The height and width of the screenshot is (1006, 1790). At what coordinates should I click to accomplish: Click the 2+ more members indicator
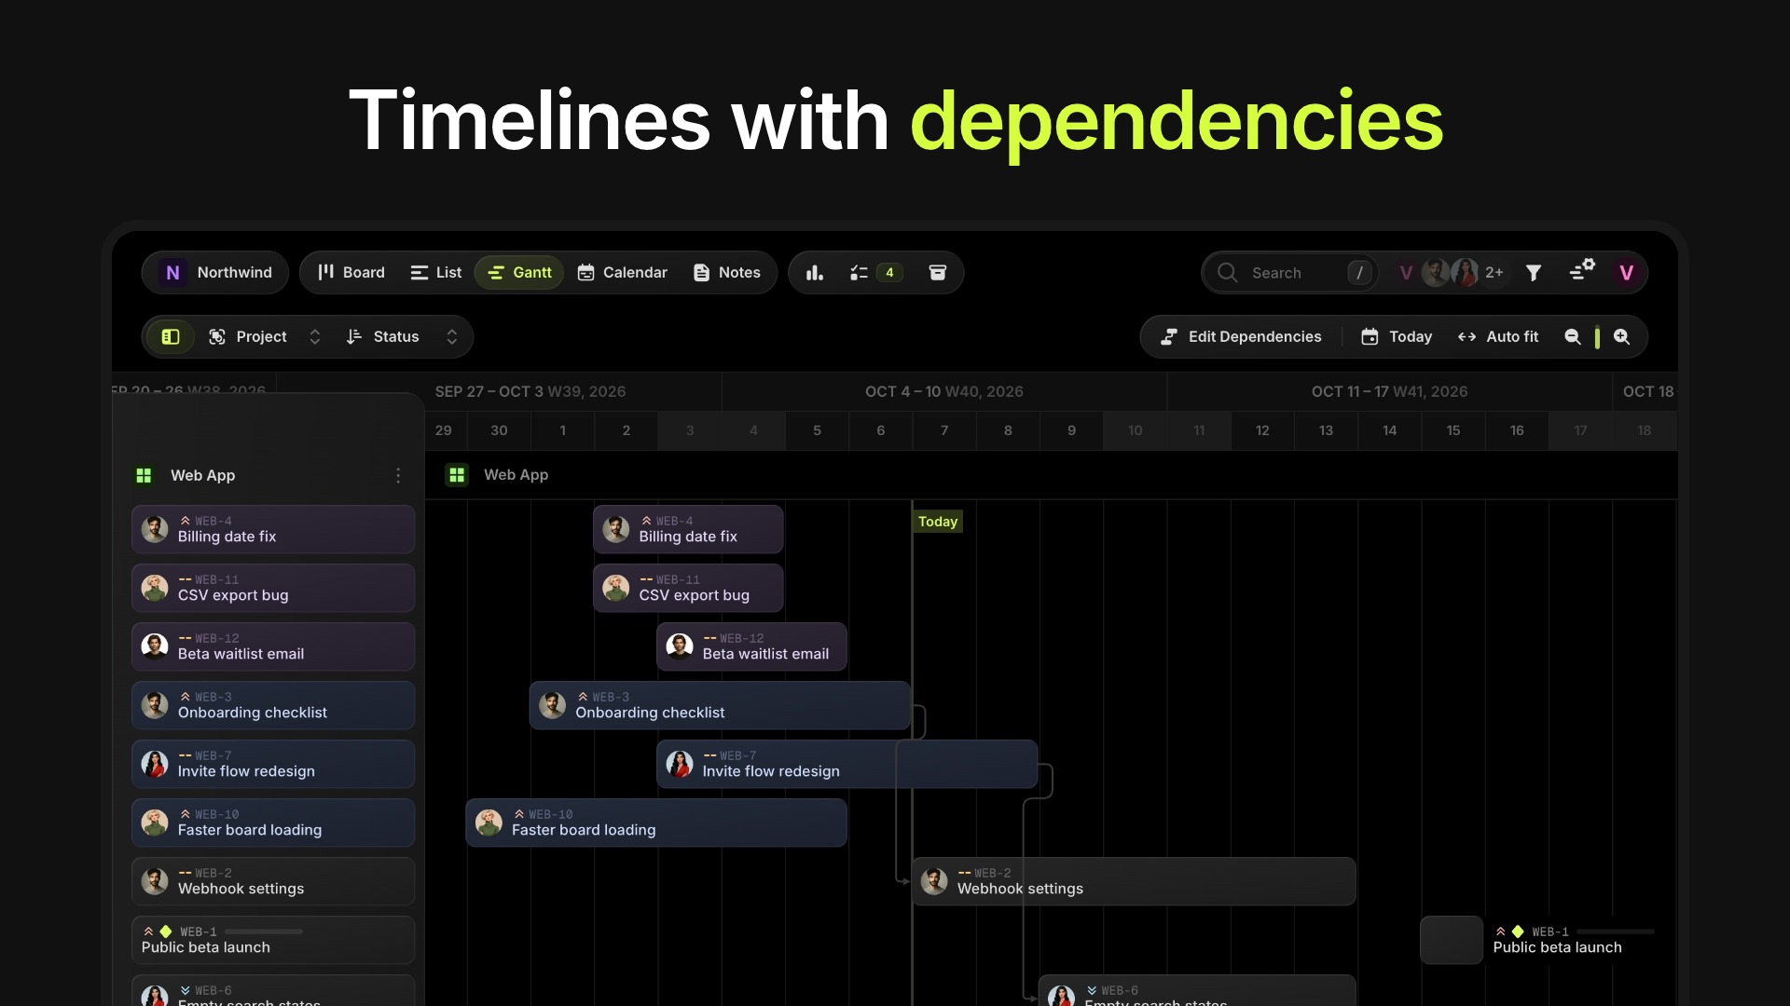[1494, 273]
